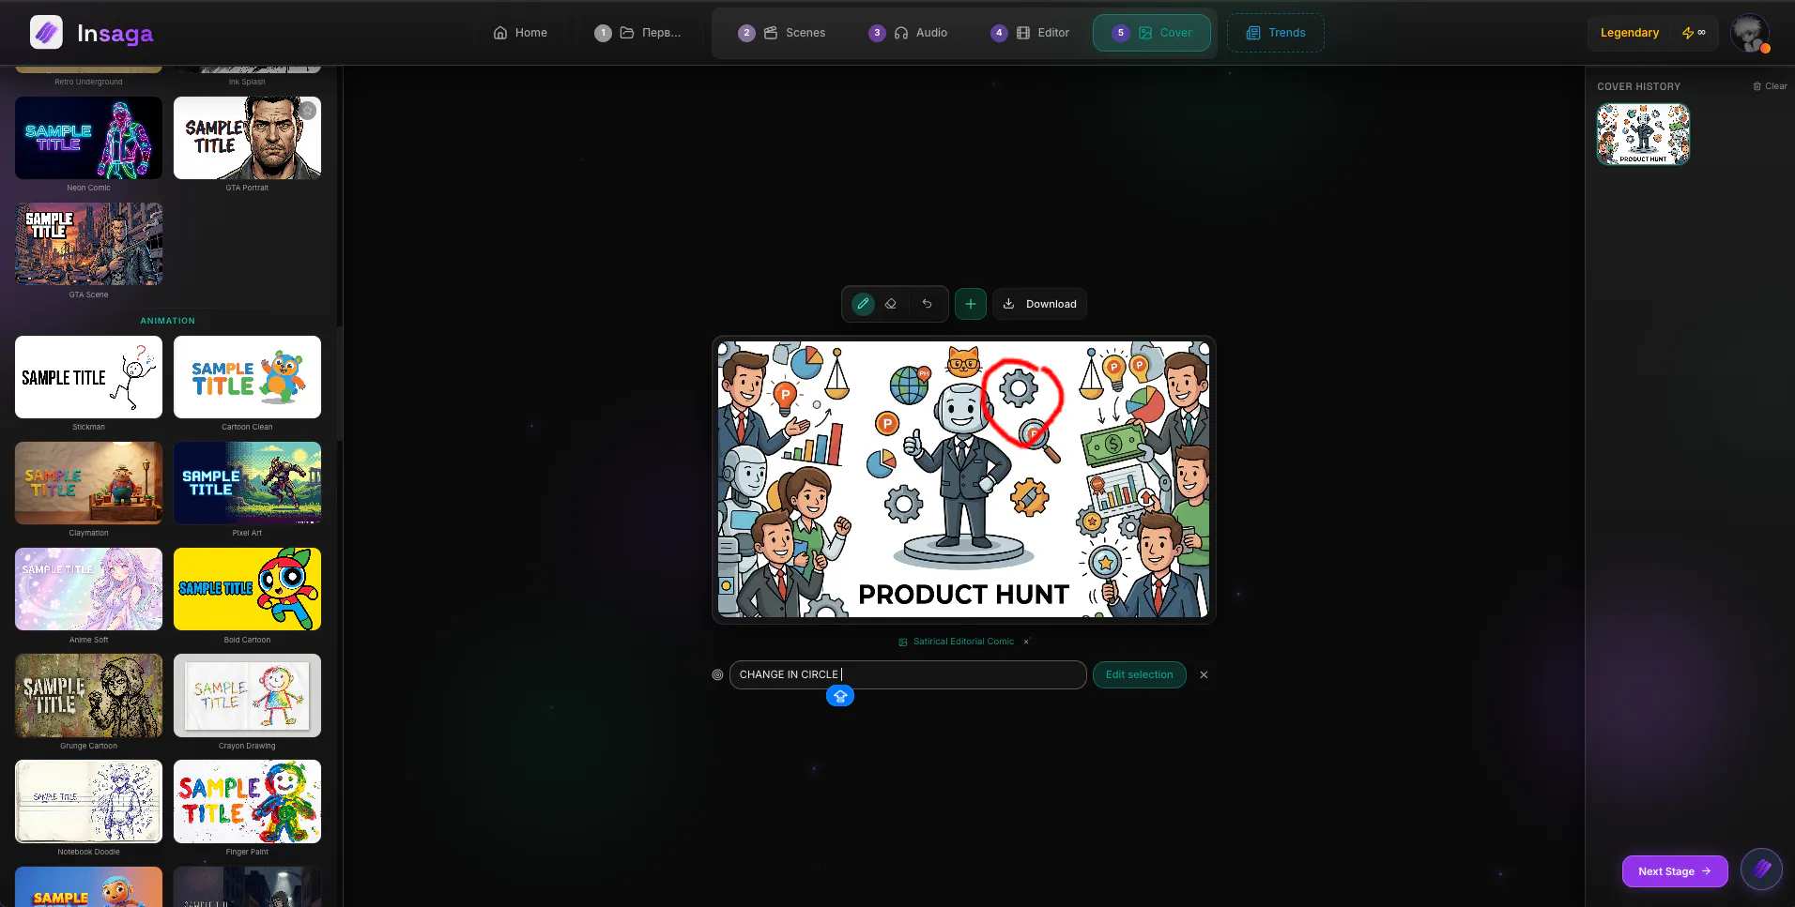
Task: Switch to the Editor stage
Action: (x=1030, y=33)
